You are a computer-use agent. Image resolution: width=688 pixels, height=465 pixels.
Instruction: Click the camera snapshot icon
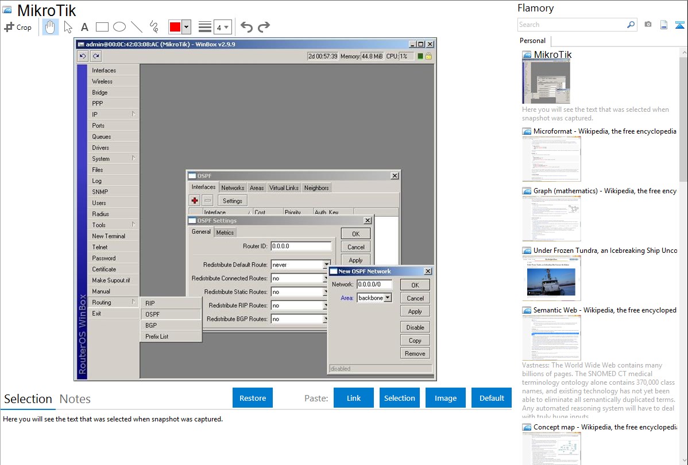click(648, 25)
